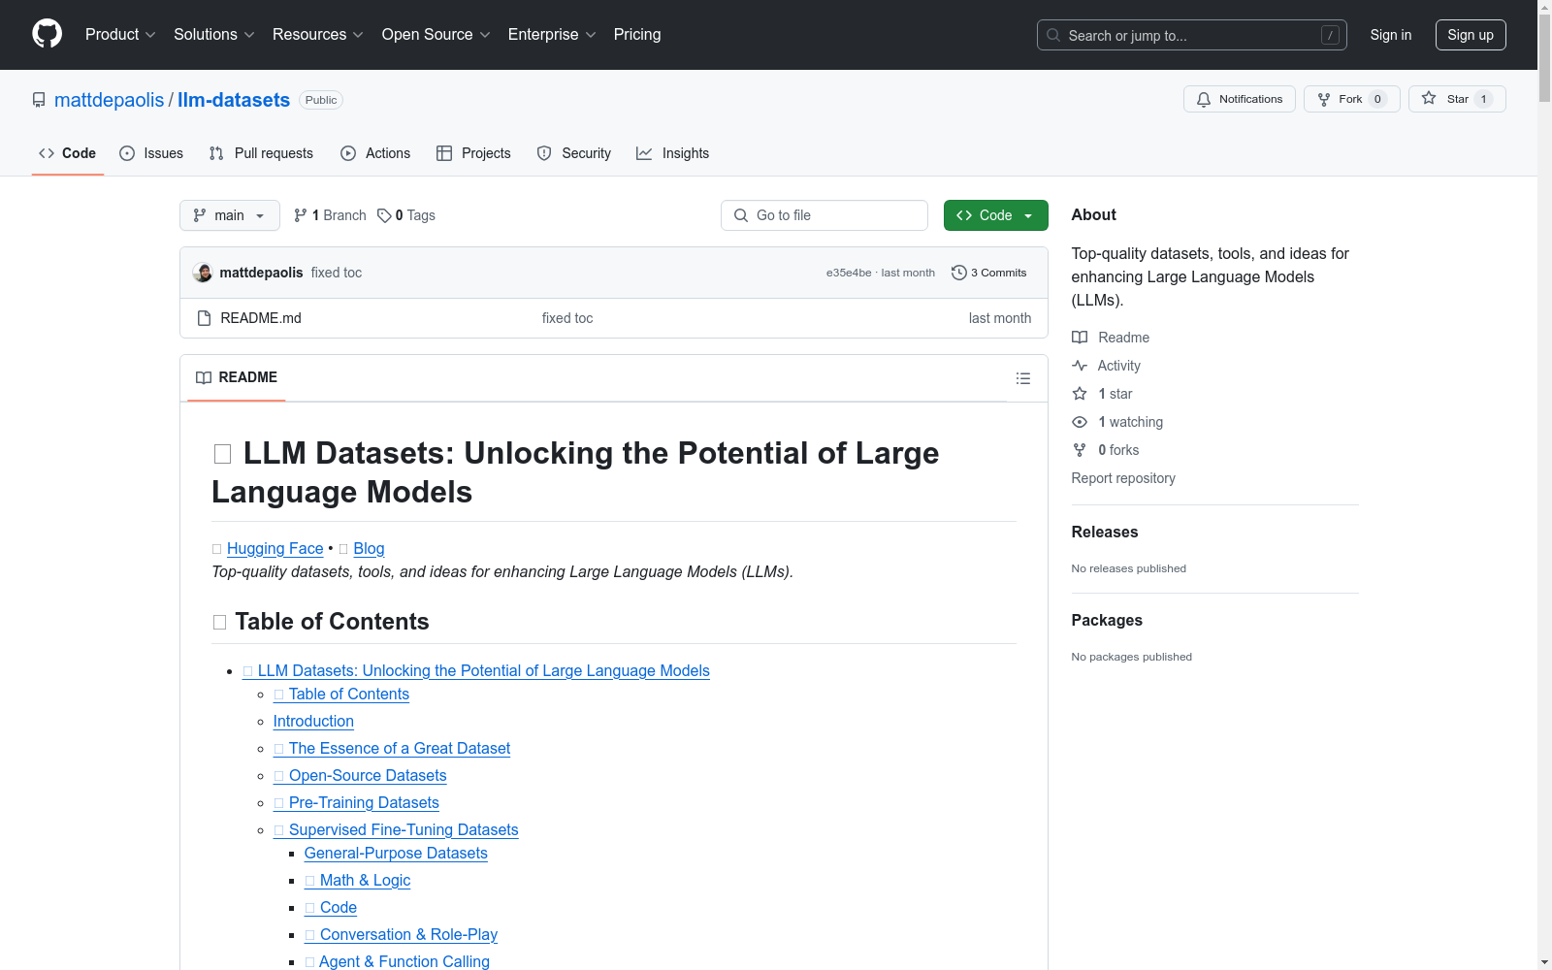
Task: Click Report repository link
Action: 1123,478
